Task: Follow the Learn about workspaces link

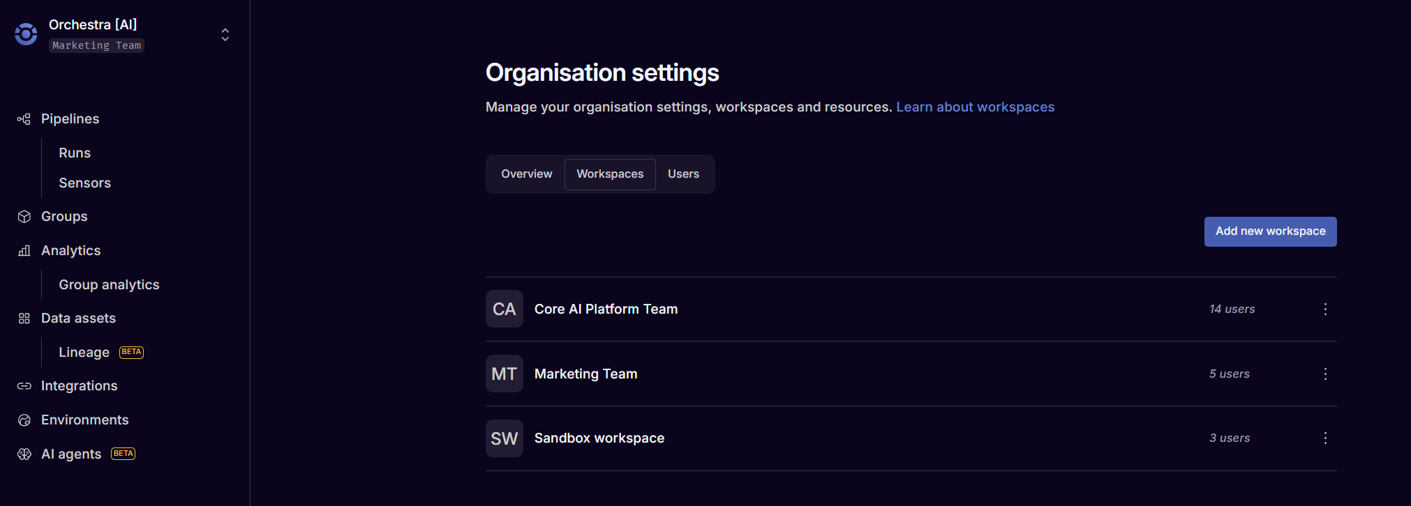Action: tap(975, 107)
